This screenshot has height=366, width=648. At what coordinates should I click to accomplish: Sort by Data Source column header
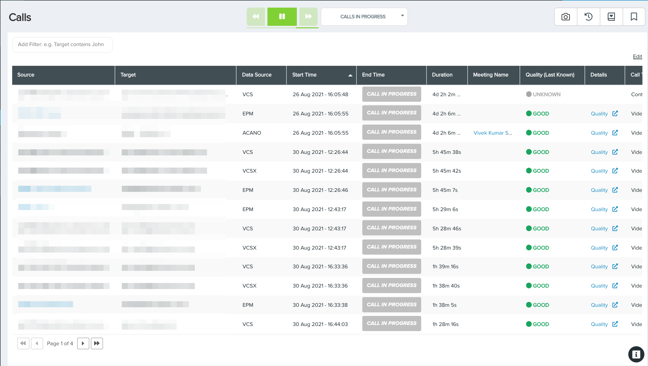click(x=261, y=75)
